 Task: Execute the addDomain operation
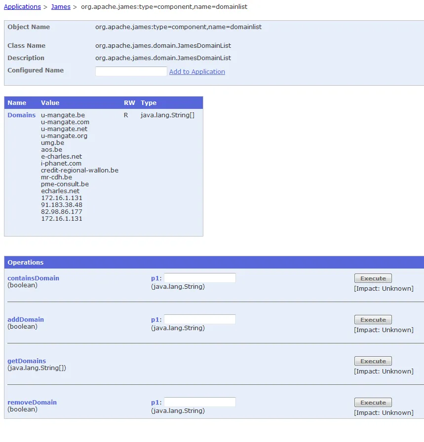coord(373,320)
